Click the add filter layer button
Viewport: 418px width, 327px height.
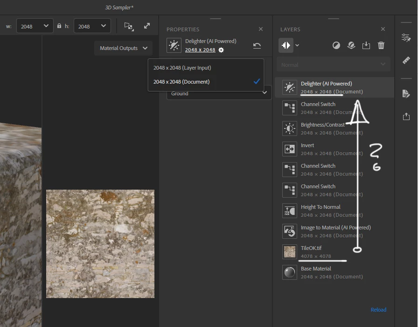(286, 45)
